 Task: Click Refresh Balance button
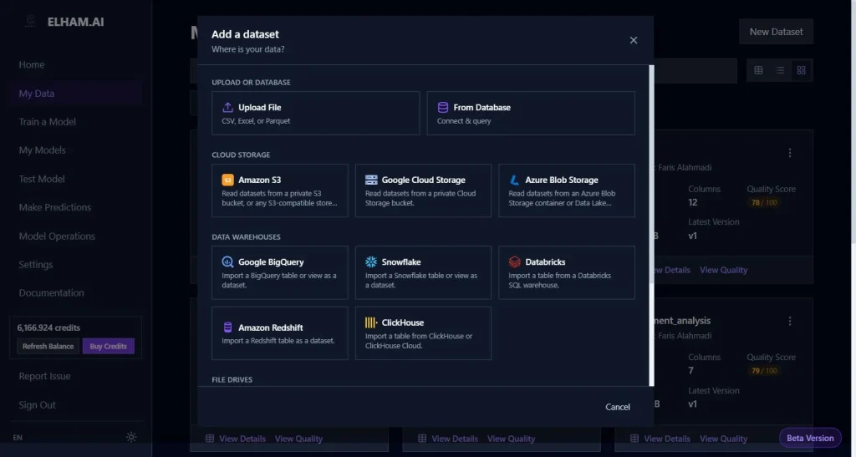(x=48, y=346)
